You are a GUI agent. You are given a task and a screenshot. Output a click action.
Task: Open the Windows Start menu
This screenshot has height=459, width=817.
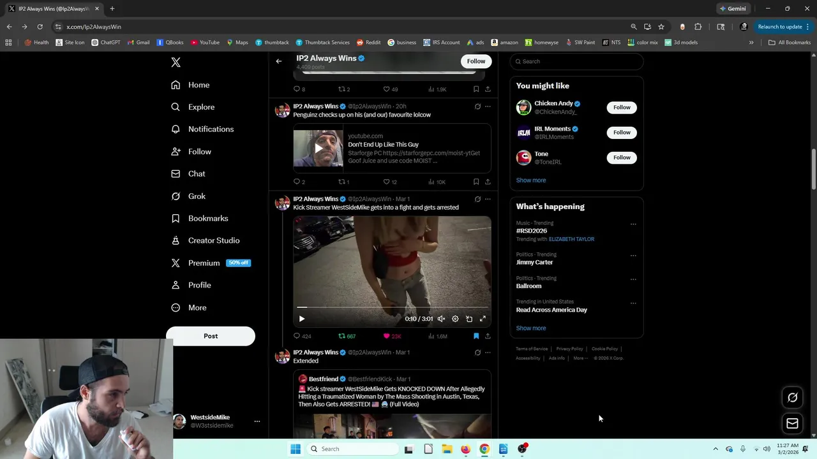pos(296,449)
